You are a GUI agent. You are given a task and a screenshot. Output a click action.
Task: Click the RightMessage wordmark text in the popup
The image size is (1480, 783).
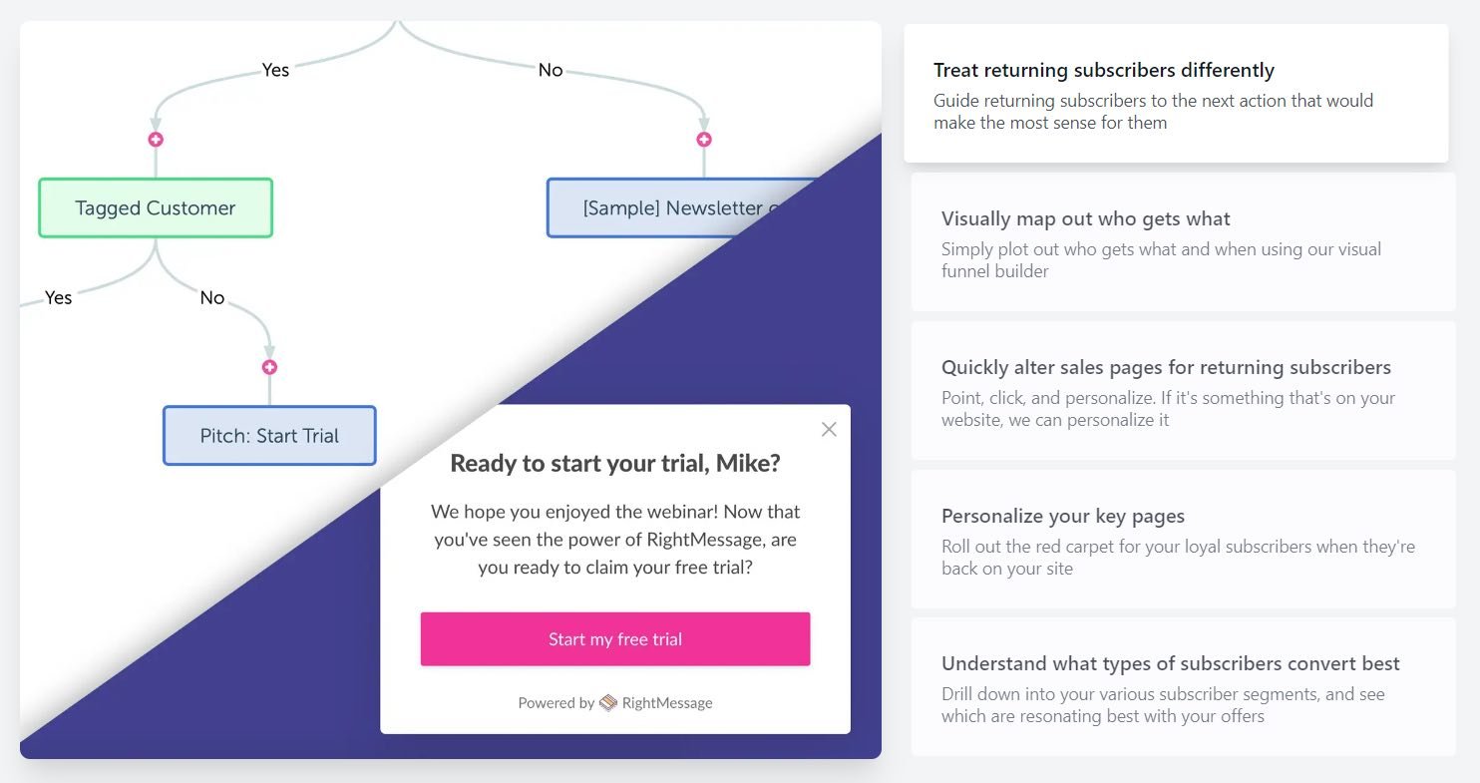point(666,702)
